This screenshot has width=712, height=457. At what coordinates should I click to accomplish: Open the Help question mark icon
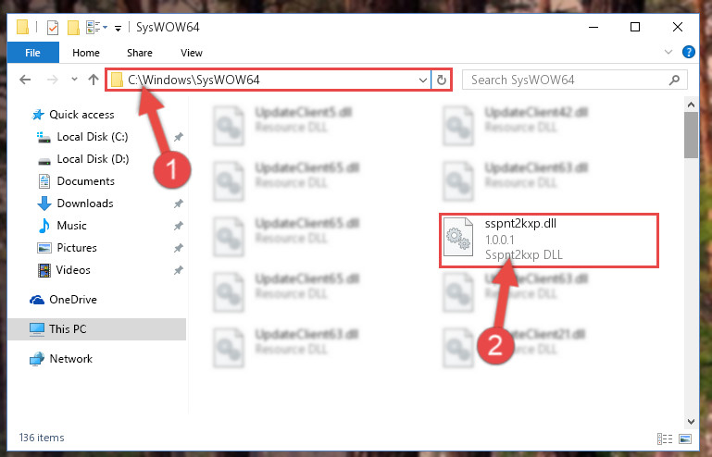(x=688, y=52)
